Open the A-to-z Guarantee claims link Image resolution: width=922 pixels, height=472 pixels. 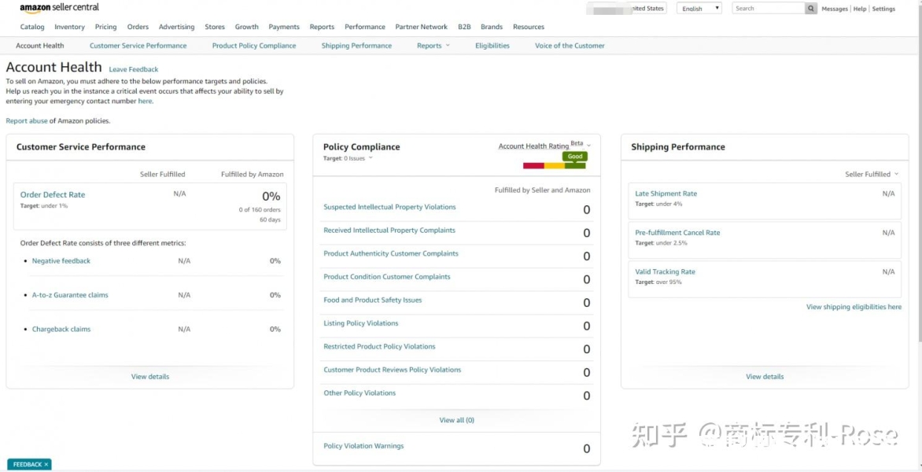(70, 295)
